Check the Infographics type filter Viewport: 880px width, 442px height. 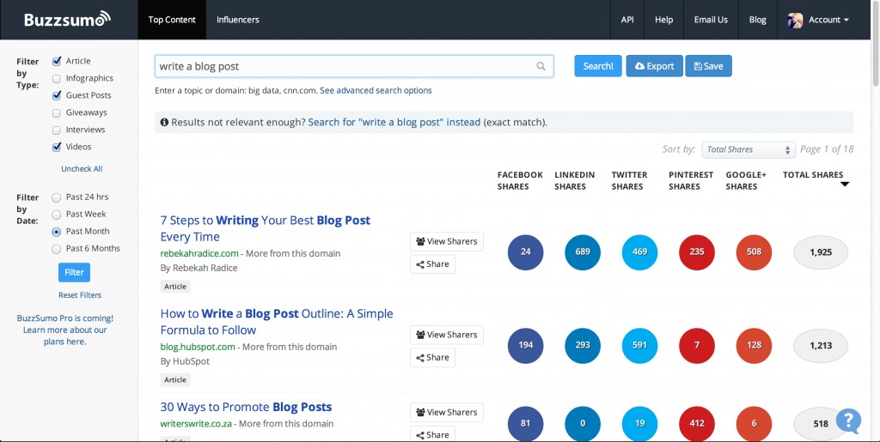57,78
